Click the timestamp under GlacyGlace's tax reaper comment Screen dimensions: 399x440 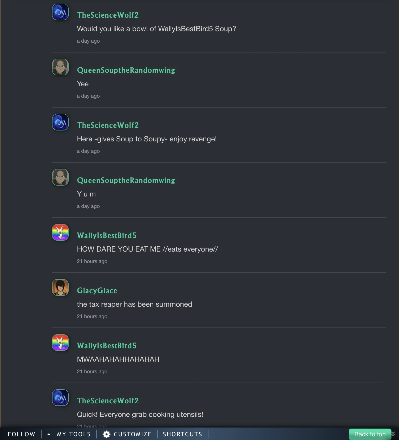click(92, 316)
